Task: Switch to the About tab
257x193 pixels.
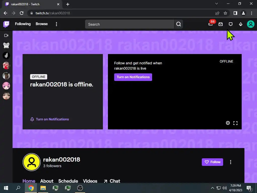Action: (x=47, y=181)
